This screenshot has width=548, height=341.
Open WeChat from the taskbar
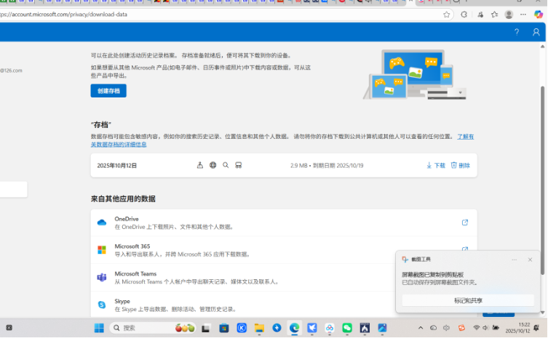click(346, 328)
